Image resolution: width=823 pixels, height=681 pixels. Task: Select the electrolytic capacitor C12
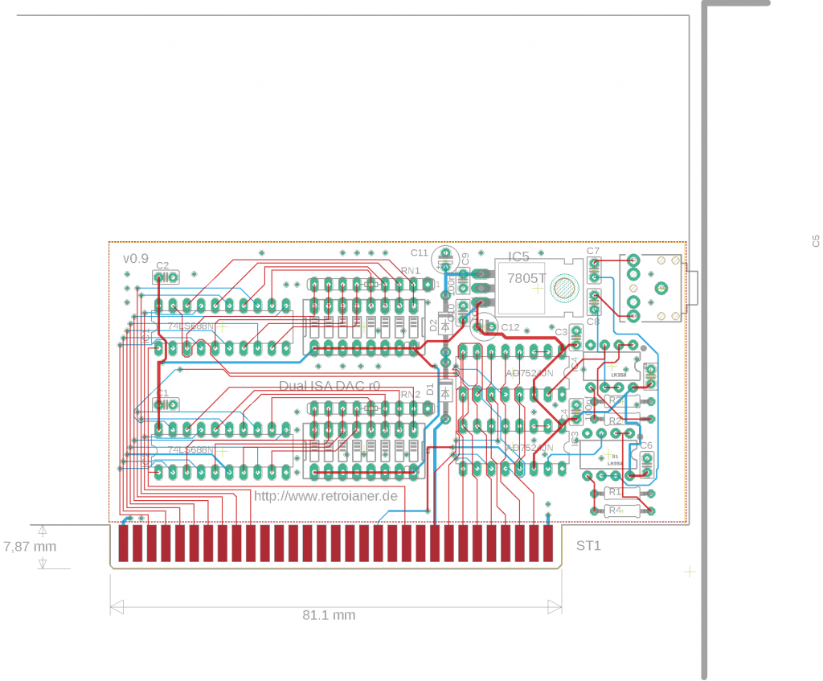(485, 325)
